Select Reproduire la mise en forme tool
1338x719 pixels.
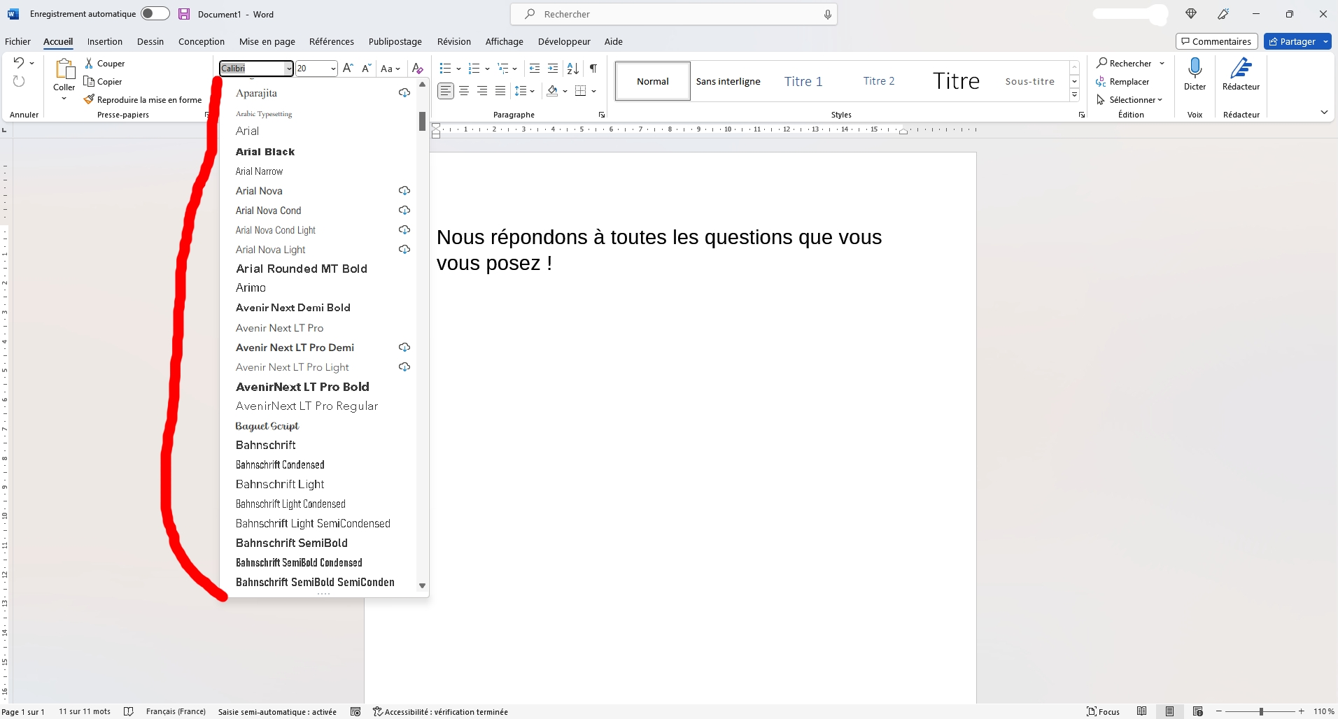(89, 99)
